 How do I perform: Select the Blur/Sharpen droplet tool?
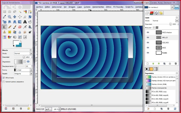pyautogui.click(x=20, y=32)
